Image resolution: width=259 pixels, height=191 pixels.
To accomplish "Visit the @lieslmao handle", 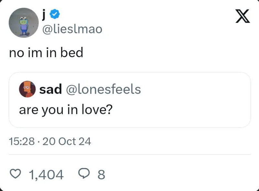I will pos(72,29).
